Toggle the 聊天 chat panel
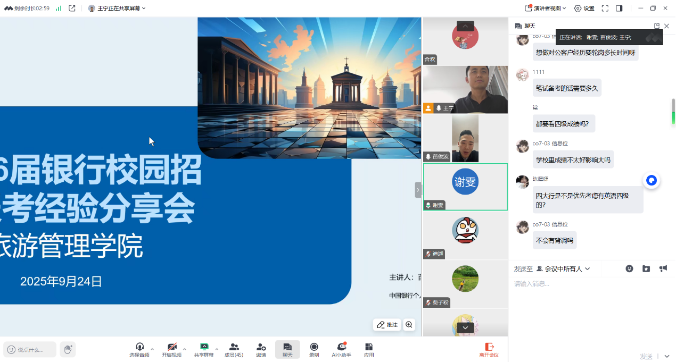The image size is (676, 362). [287, 349]
